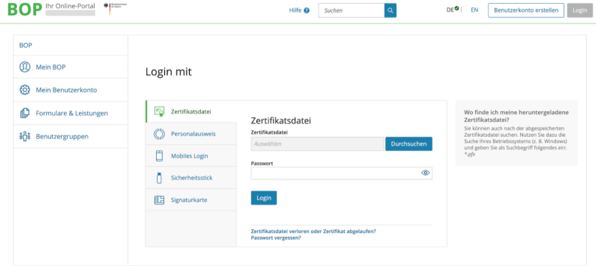Click the Mein BOP user icon
This screenshot has height=266, width=596.
coord(25,66)
